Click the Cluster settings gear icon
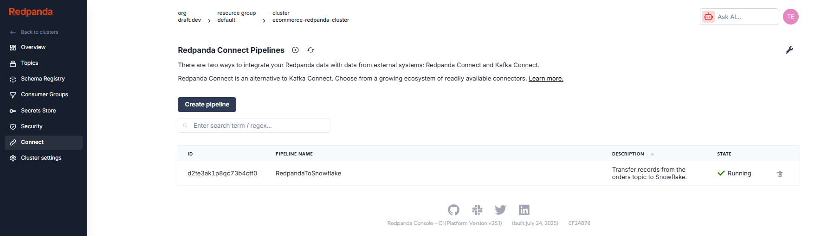The width and height of the screenshot is (827, 236). click(x=13, y=158)
